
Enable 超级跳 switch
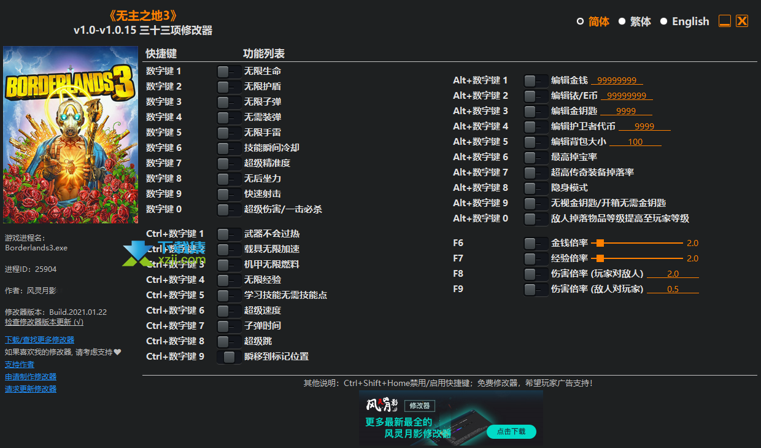pyautogui.click(x=229, y=341)
